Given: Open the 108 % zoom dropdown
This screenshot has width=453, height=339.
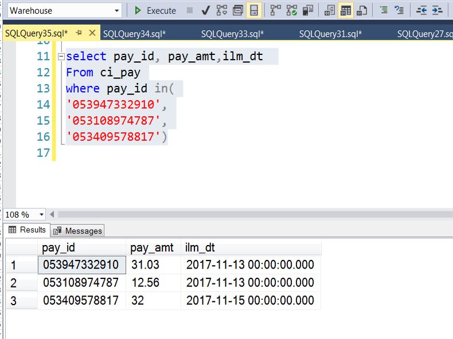Looking at the screenshot, I should tap(41, 215).
